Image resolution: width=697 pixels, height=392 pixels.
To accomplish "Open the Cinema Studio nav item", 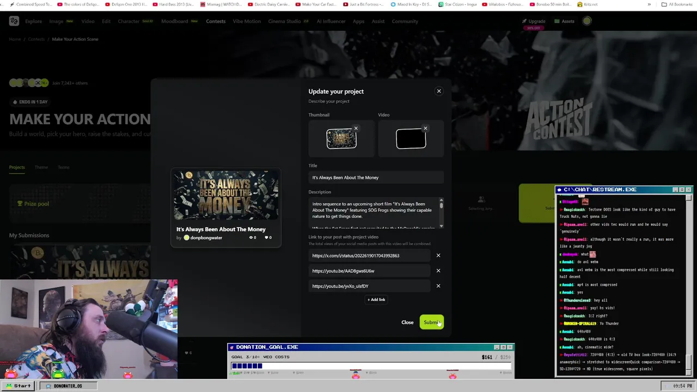I will coord(284,21).
